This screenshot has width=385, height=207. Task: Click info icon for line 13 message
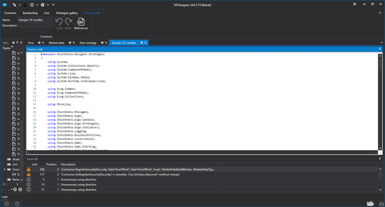coord(29,184)
